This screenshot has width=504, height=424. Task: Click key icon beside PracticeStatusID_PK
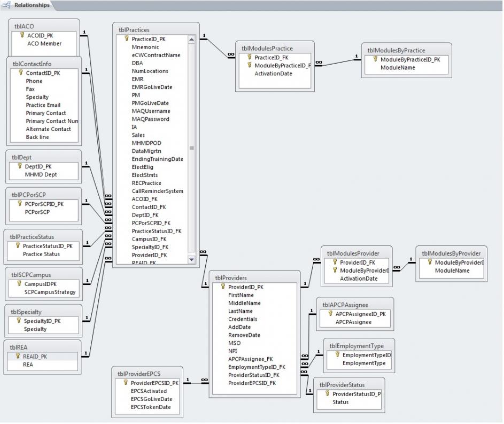coord(18,245)
